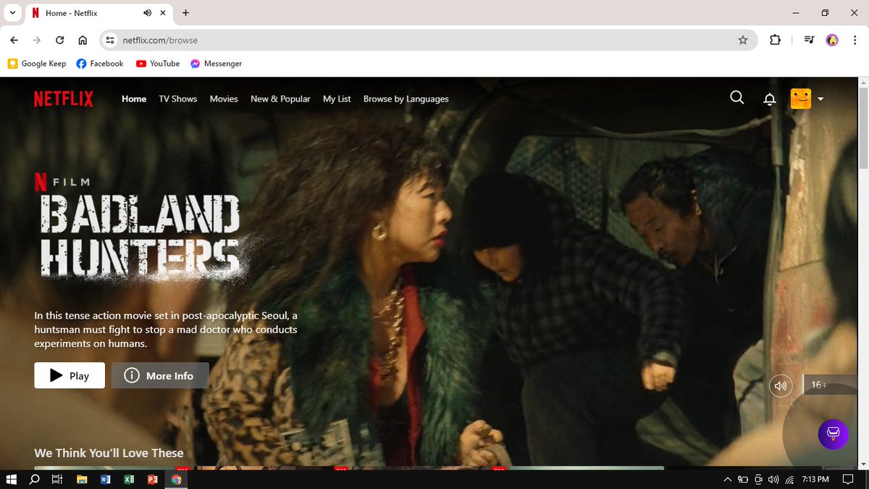The width and height of the screenshot is (869, 489).
Task: Play Badland Hunters
Action: point(70,375)
